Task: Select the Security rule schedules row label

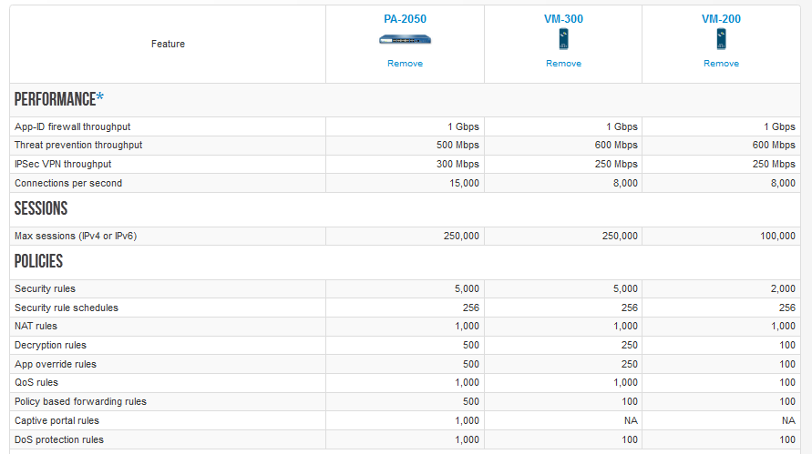Action: (x=67, y=308)
